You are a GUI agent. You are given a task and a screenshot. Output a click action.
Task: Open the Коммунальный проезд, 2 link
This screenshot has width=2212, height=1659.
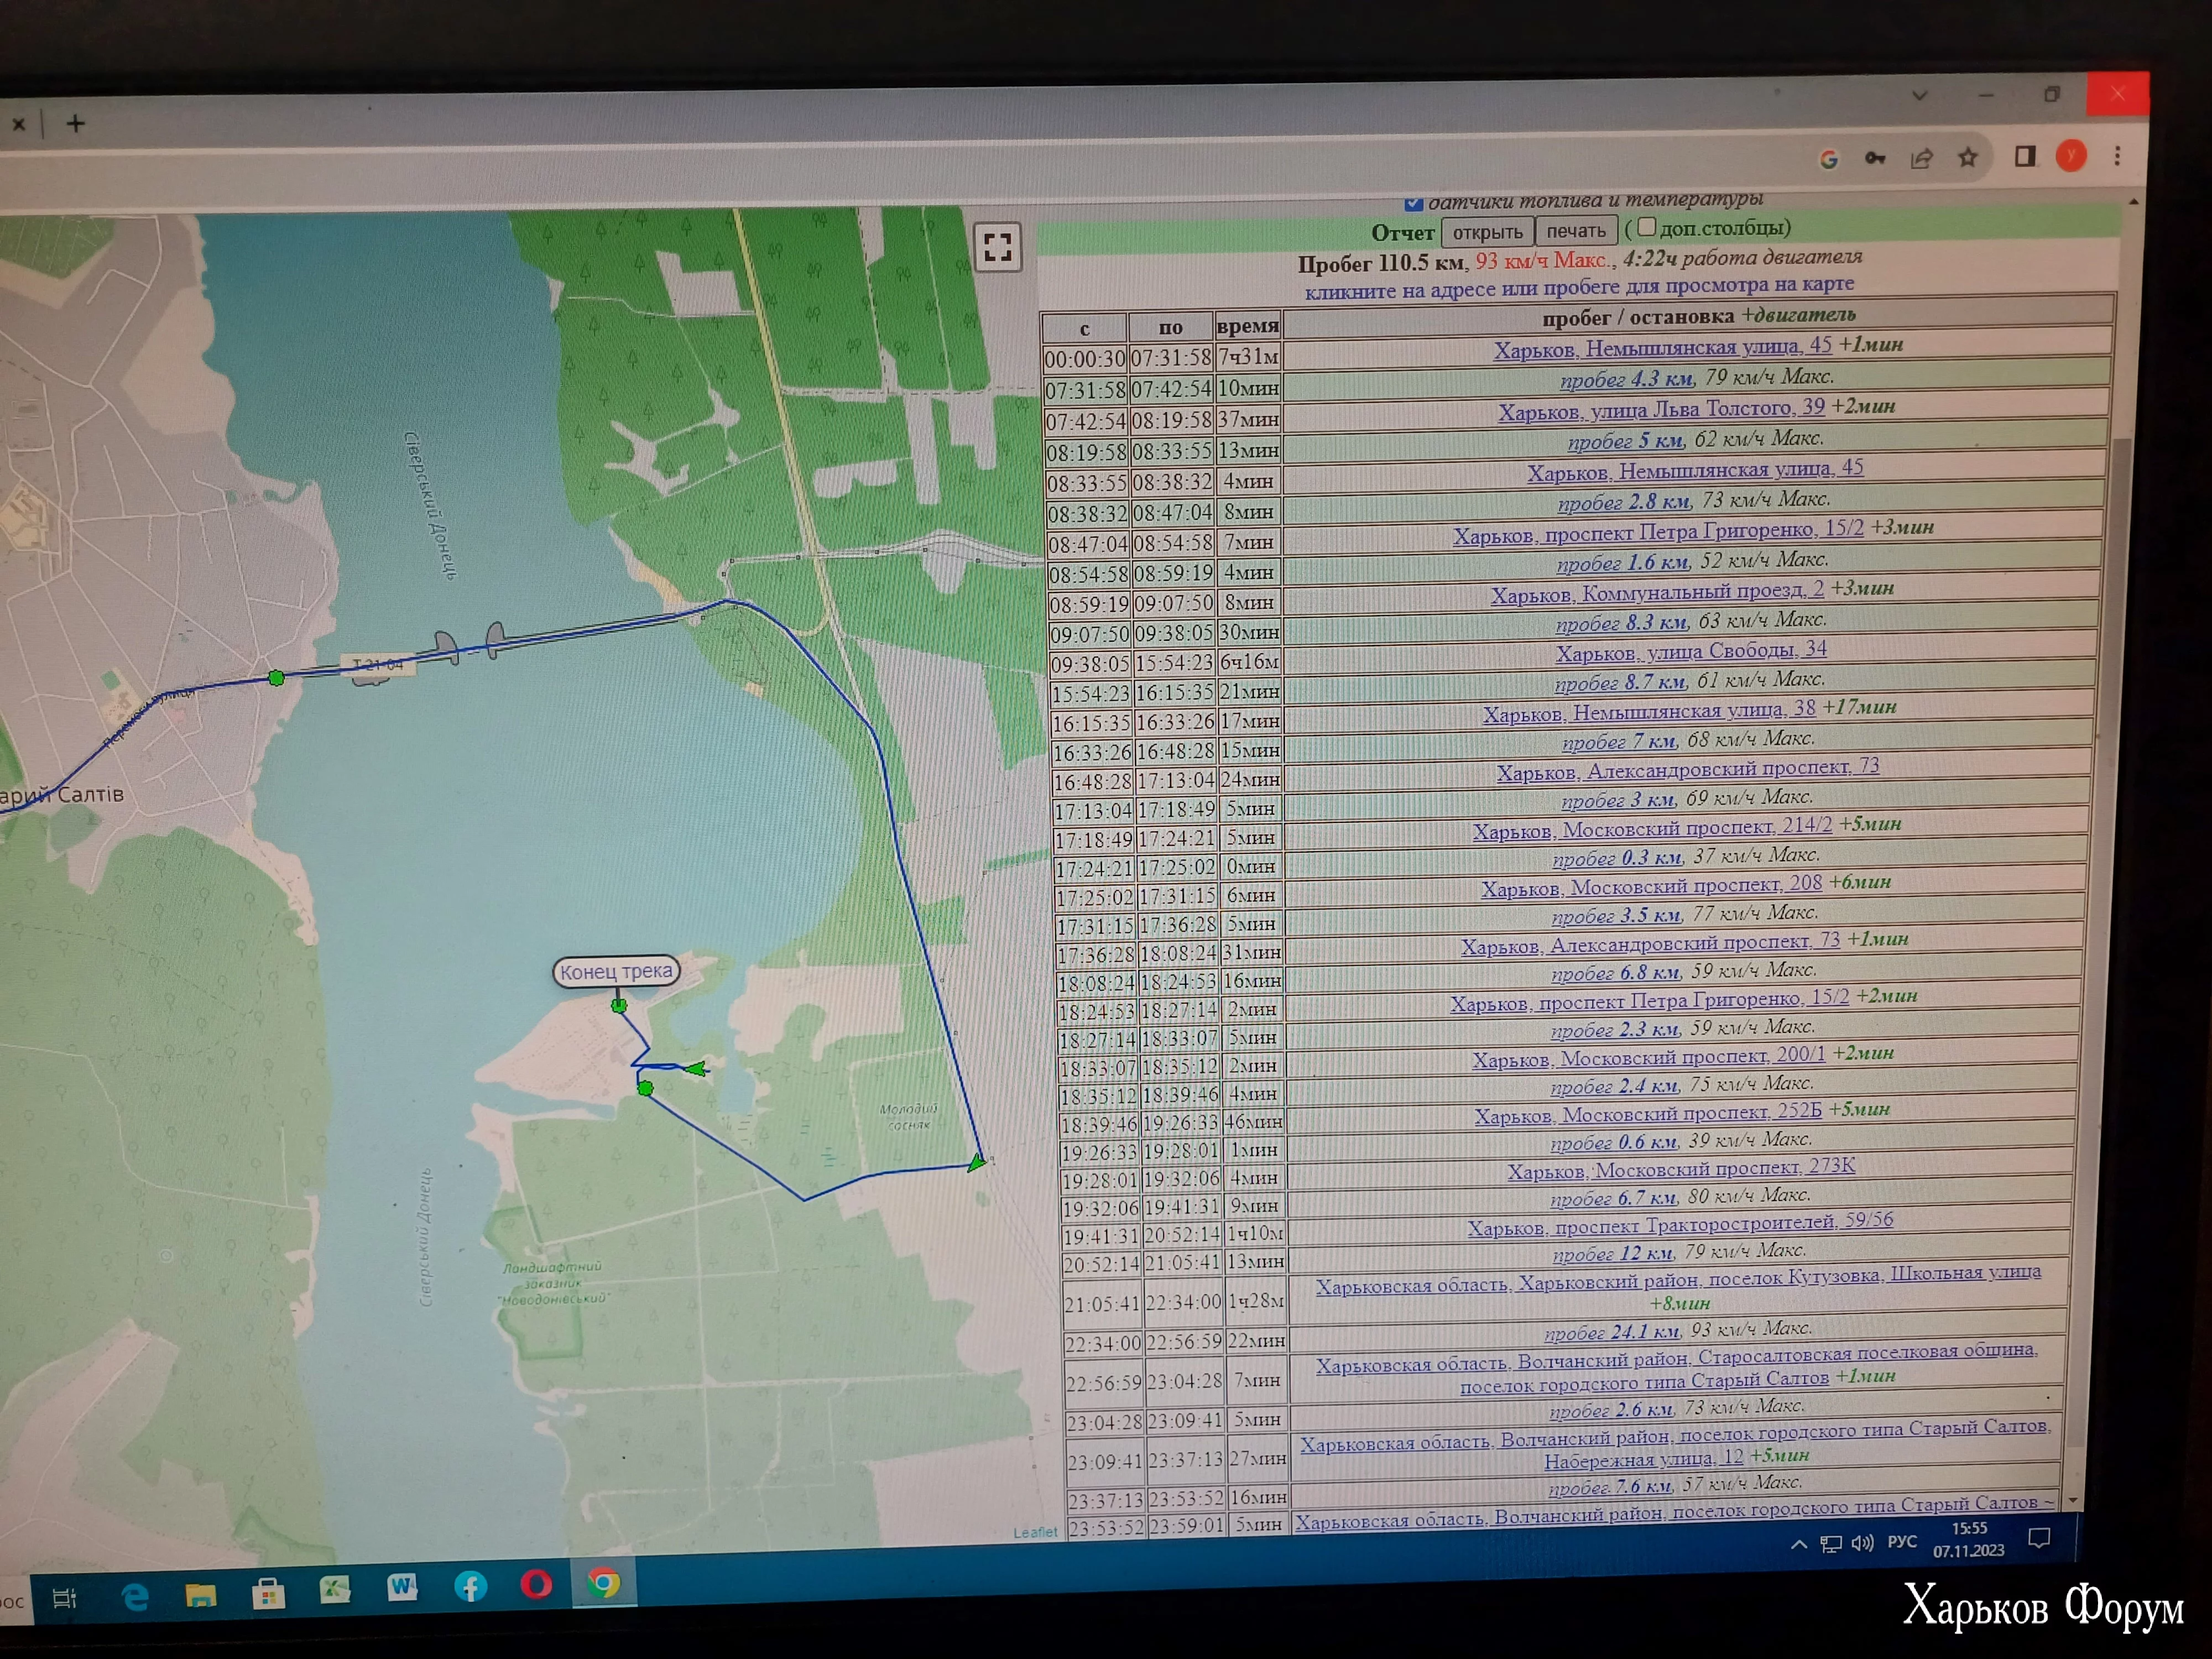pyautogui.click(x=1657, y=592)
